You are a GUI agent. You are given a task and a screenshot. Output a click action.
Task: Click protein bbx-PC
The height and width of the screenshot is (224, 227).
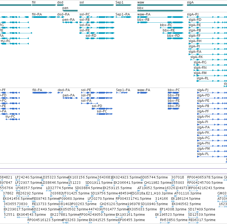tap(174, 93)
